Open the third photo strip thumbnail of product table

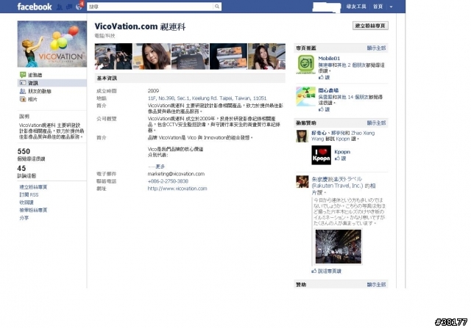[190, 57]
